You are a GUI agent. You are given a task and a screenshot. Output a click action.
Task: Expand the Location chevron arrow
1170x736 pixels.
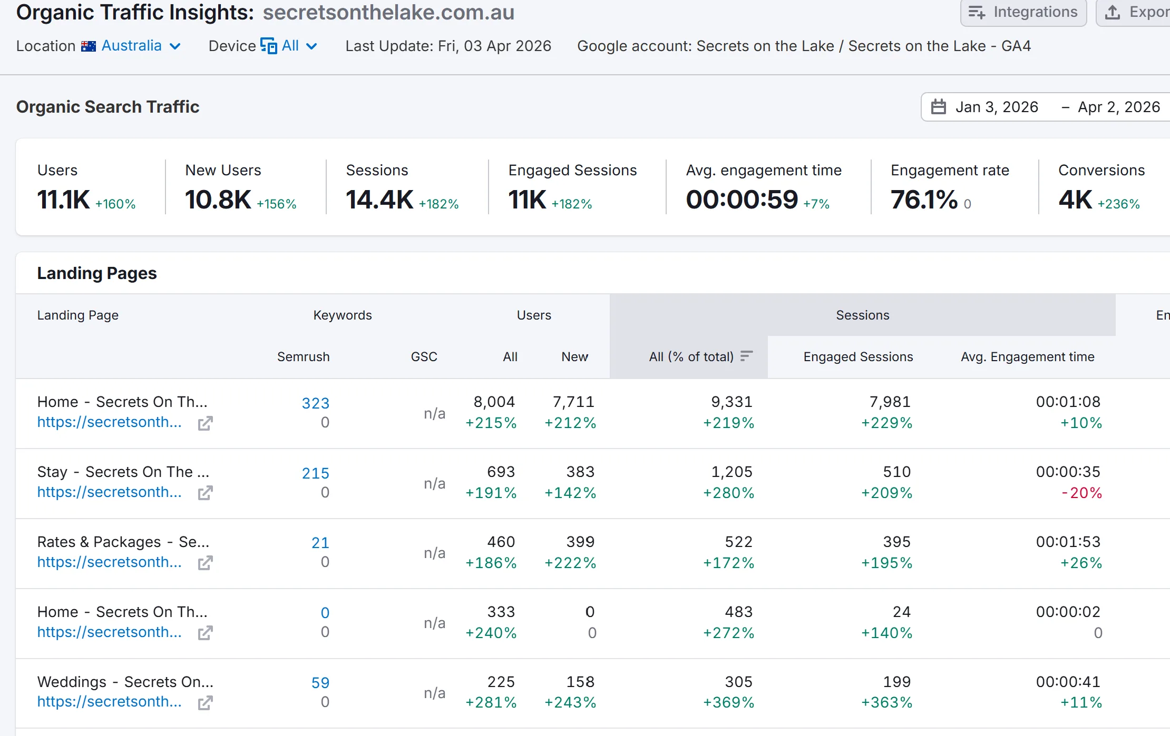coord(175,46)
